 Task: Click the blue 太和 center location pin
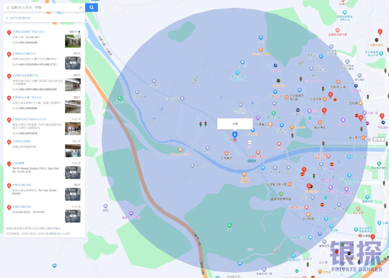235,135
